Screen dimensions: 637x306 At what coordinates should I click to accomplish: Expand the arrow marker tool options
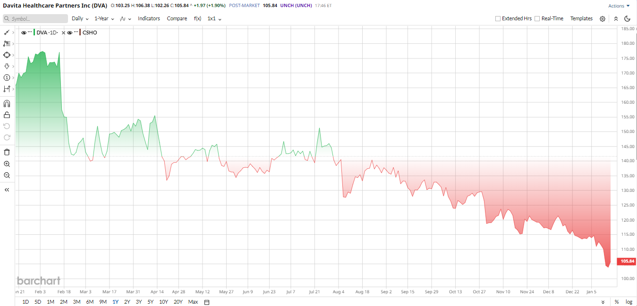click(13, 66)
